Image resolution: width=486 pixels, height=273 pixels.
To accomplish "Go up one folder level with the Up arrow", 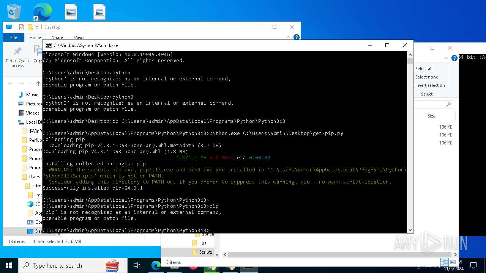I will click(38, 83).
